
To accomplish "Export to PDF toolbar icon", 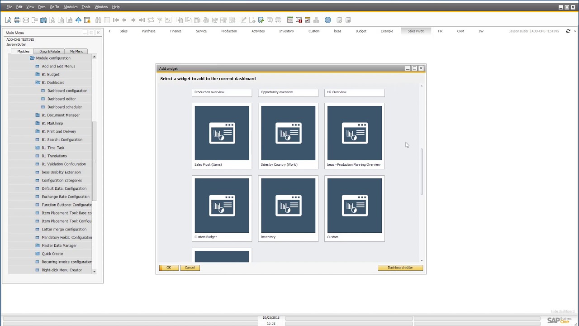I will pos(70,20).
